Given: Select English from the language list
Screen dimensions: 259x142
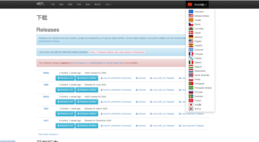Looking at the screenshot, I should point(198,41).
